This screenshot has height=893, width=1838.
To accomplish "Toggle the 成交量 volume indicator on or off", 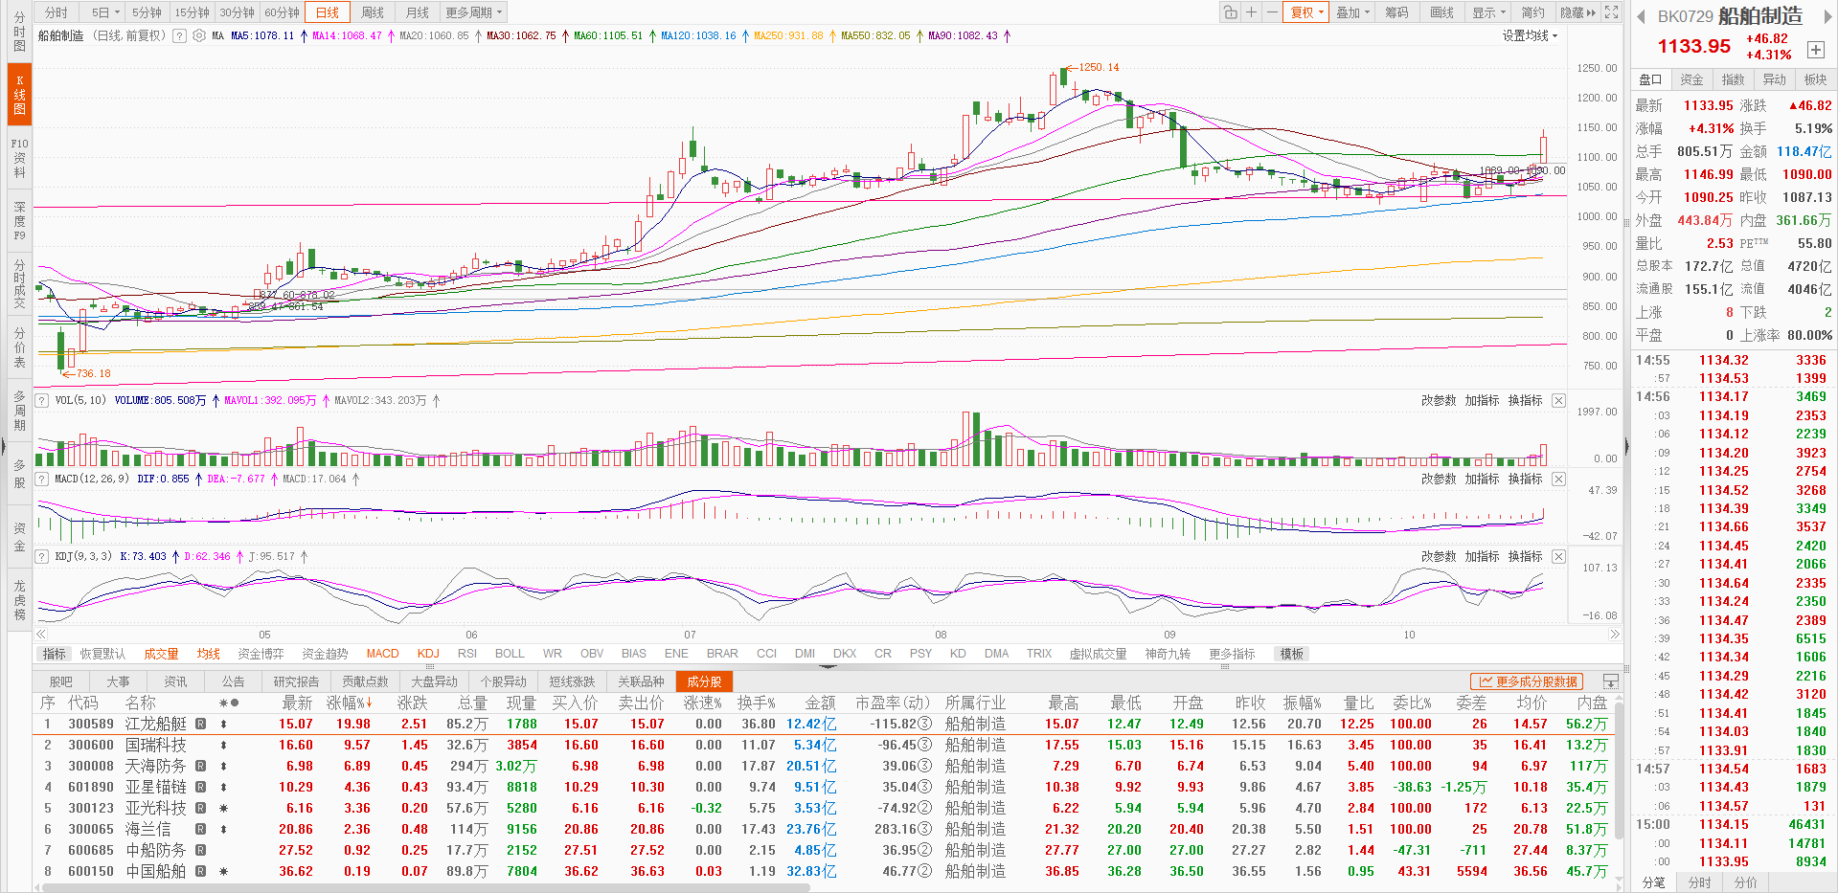I will (161, 654).
